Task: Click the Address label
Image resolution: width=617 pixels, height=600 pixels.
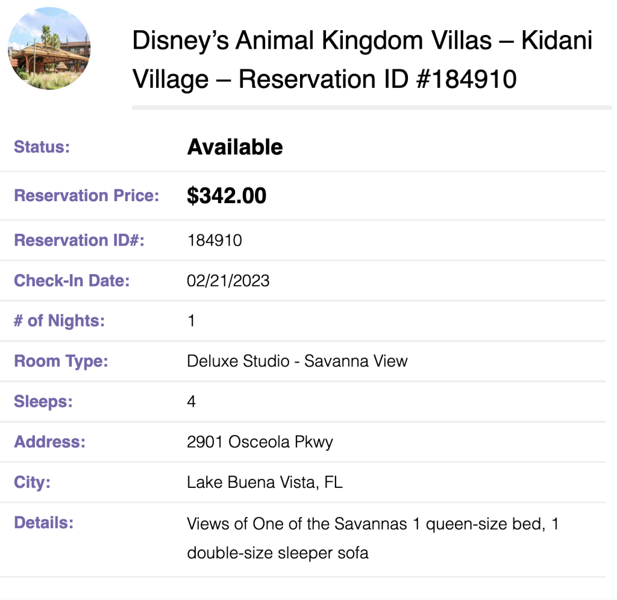Action: pos(50,442)
